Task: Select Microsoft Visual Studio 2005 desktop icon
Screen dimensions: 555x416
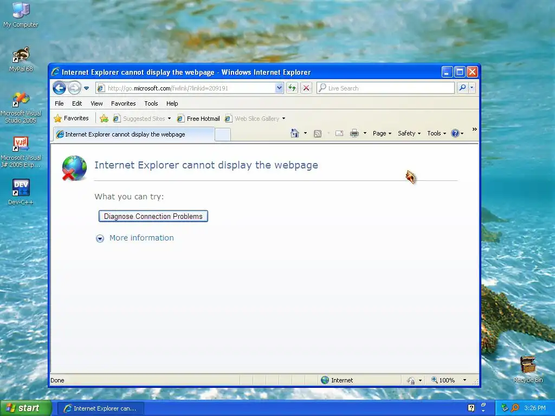Action: (21, 108)
